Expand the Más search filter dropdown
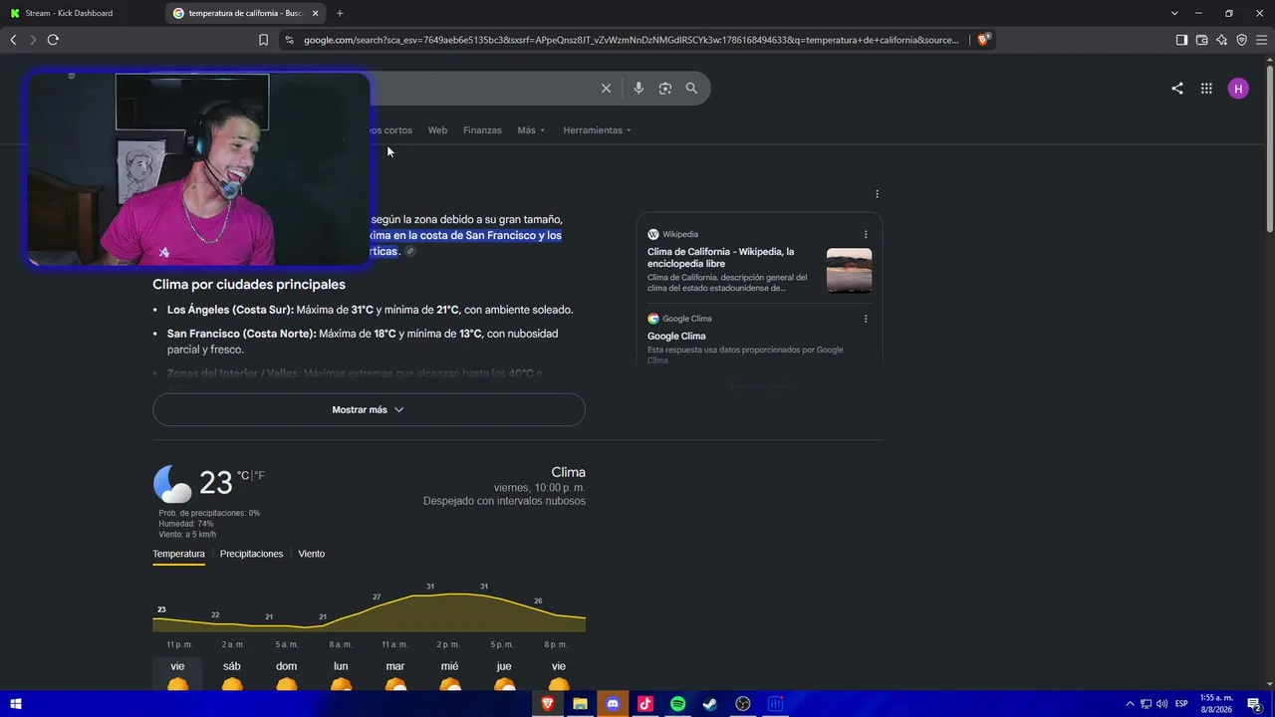Screen dimensions: 1275x717 (x=531, y=130)
